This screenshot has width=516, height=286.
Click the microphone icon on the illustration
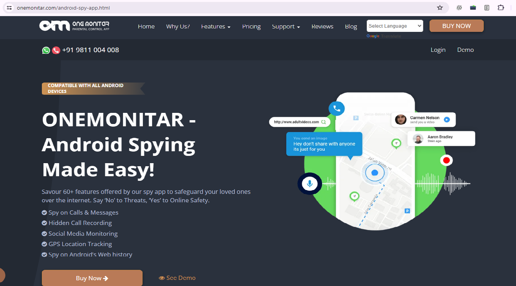pyautogui.click(x=310, y=184)
